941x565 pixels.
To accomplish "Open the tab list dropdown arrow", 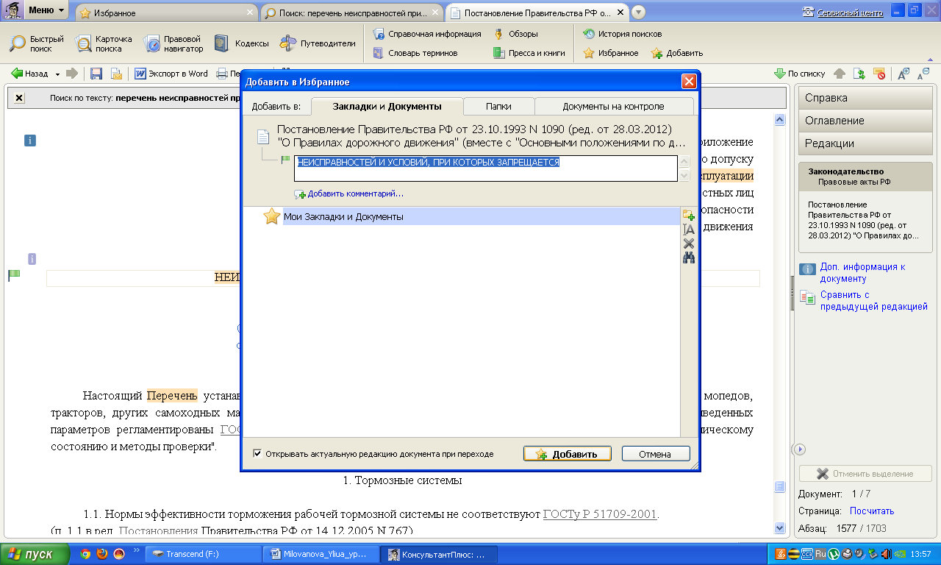I will [638, 13].
